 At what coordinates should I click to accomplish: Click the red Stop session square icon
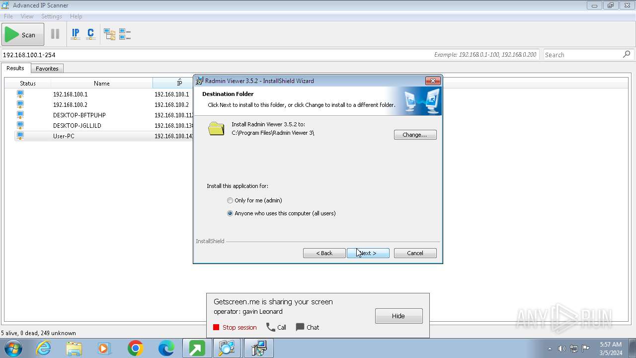point(216,327)
